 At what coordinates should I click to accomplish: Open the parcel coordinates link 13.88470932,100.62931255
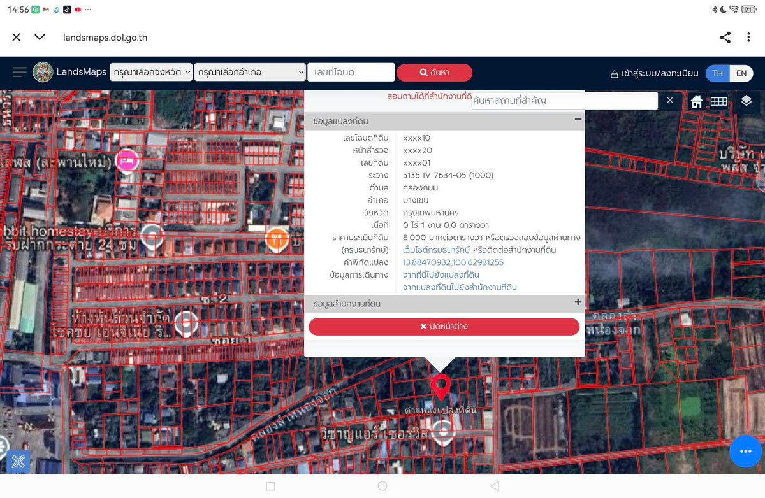click(453, 262)
